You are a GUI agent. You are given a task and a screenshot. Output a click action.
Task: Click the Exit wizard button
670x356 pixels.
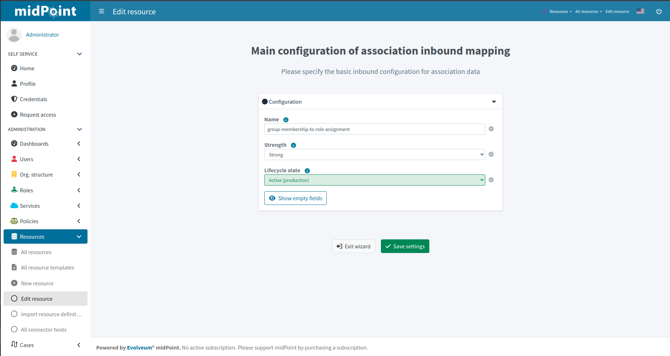[353, 246]
